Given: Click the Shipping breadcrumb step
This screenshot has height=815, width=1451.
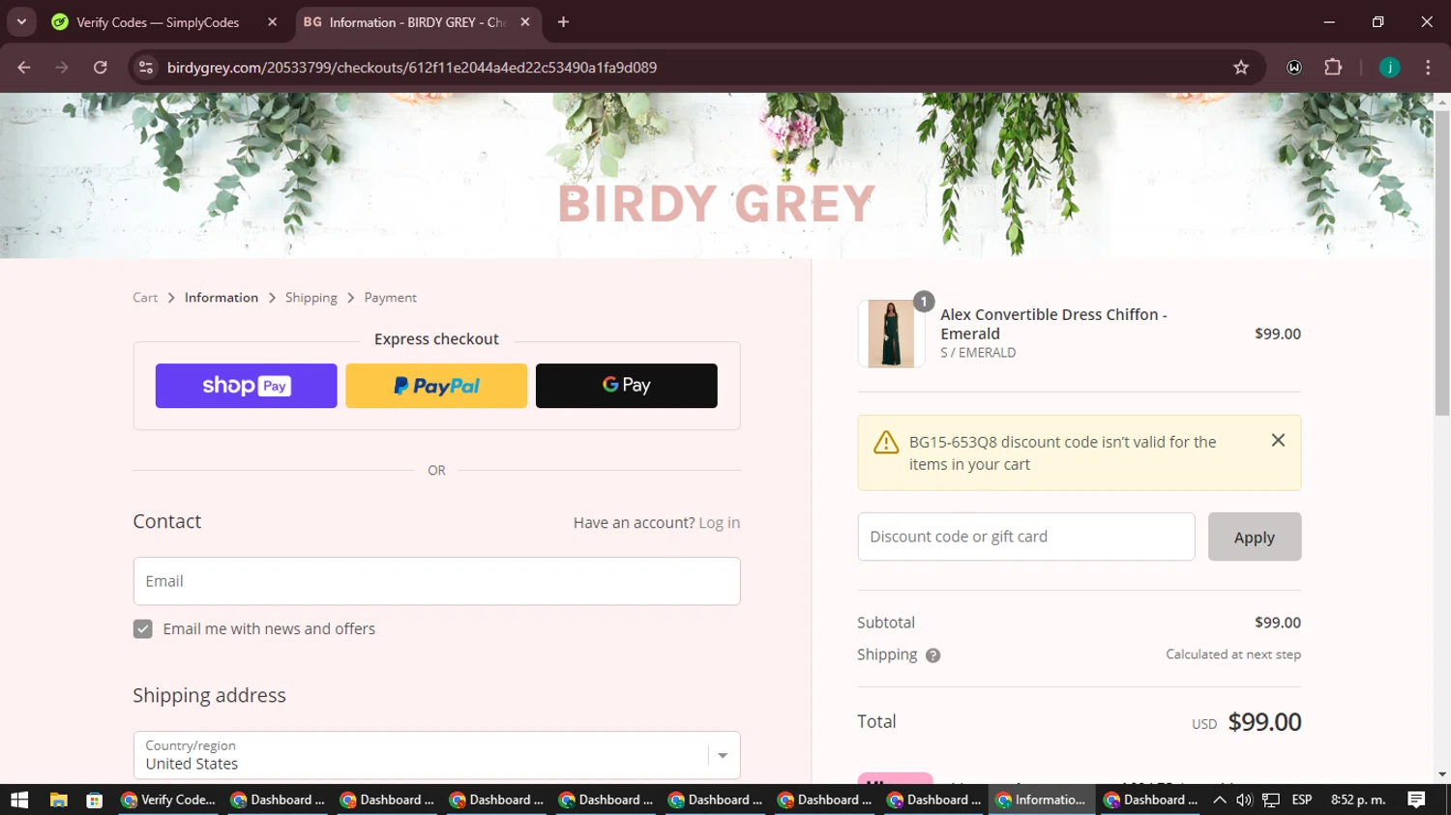Looking at the screenshot, I should (311, 298).
